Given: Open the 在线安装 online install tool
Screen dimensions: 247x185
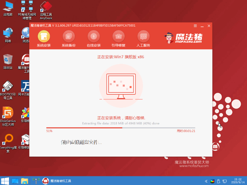Looking at the screenshot, I should point(93,39).
